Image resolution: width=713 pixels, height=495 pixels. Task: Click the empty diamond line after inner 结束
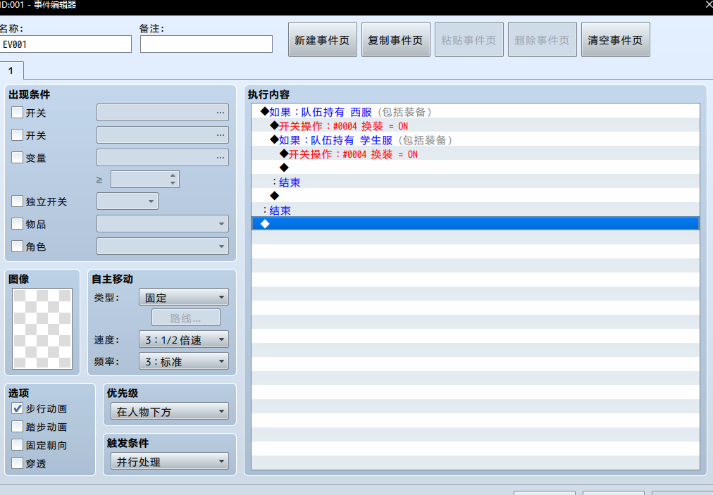[x=475, y=196]
